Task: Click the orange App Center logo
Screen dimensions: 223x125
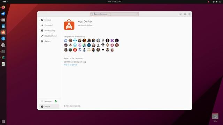Action: 69,25
